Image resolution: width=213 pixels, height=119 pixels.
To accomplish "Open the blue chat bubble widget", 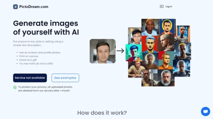I will click(206, 112).
